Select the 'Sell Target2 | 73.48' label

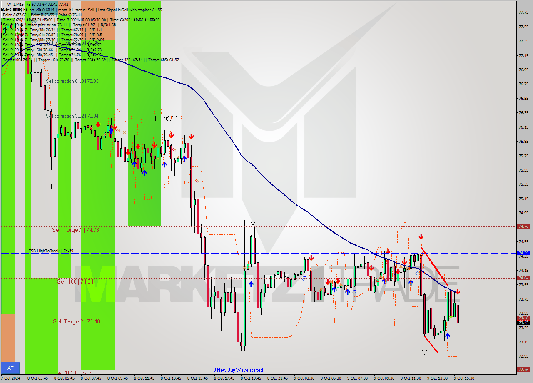(76, 321)
